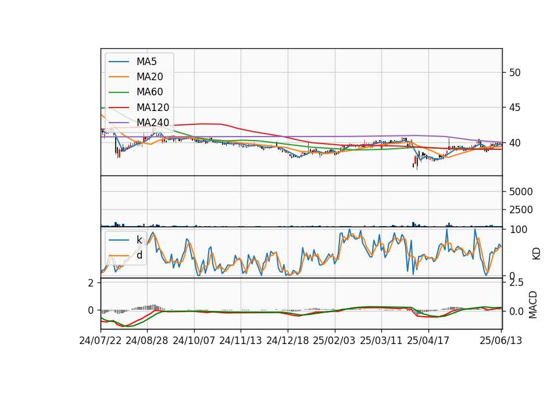Screen dimensions: 558x401
Task: Click the MA5 legend label
Action: (146, 62)
